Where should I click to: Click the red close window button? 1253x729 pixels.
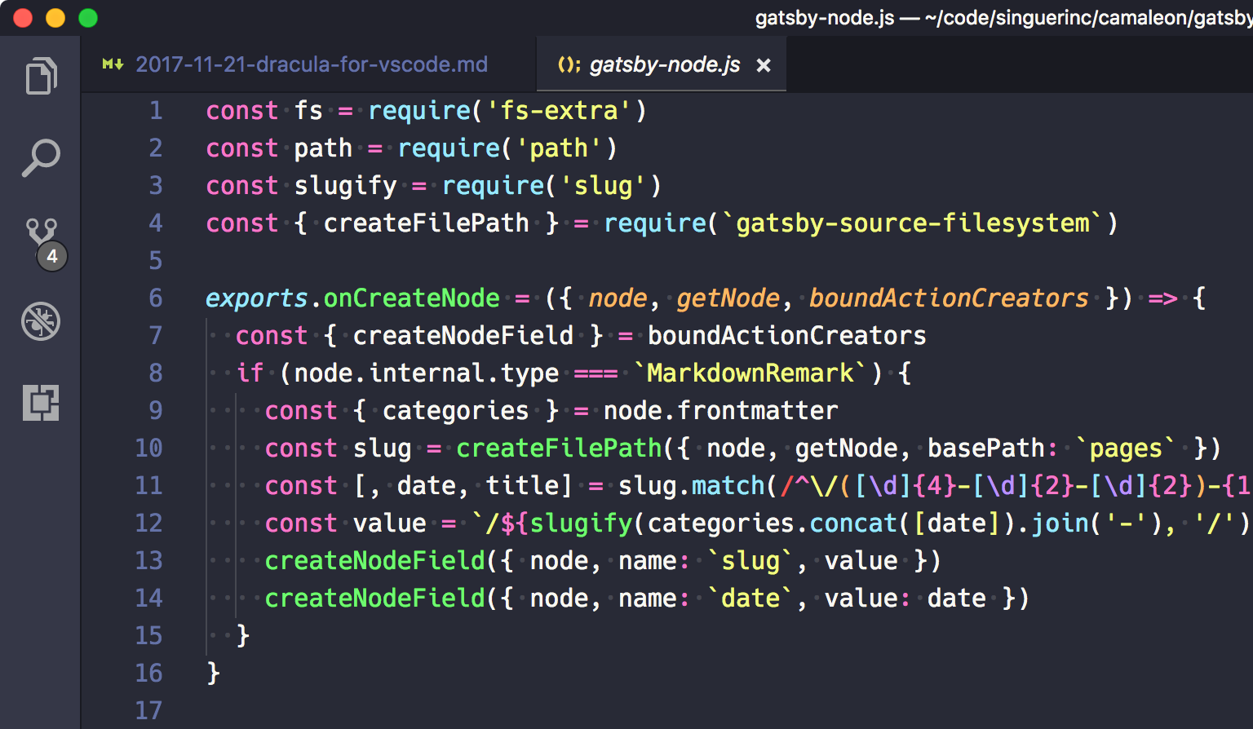coord(23,18)
